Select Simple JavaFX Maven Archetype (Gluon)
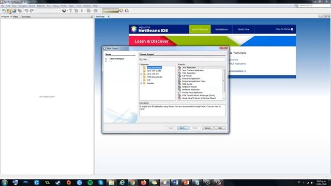 pos(199,98)
